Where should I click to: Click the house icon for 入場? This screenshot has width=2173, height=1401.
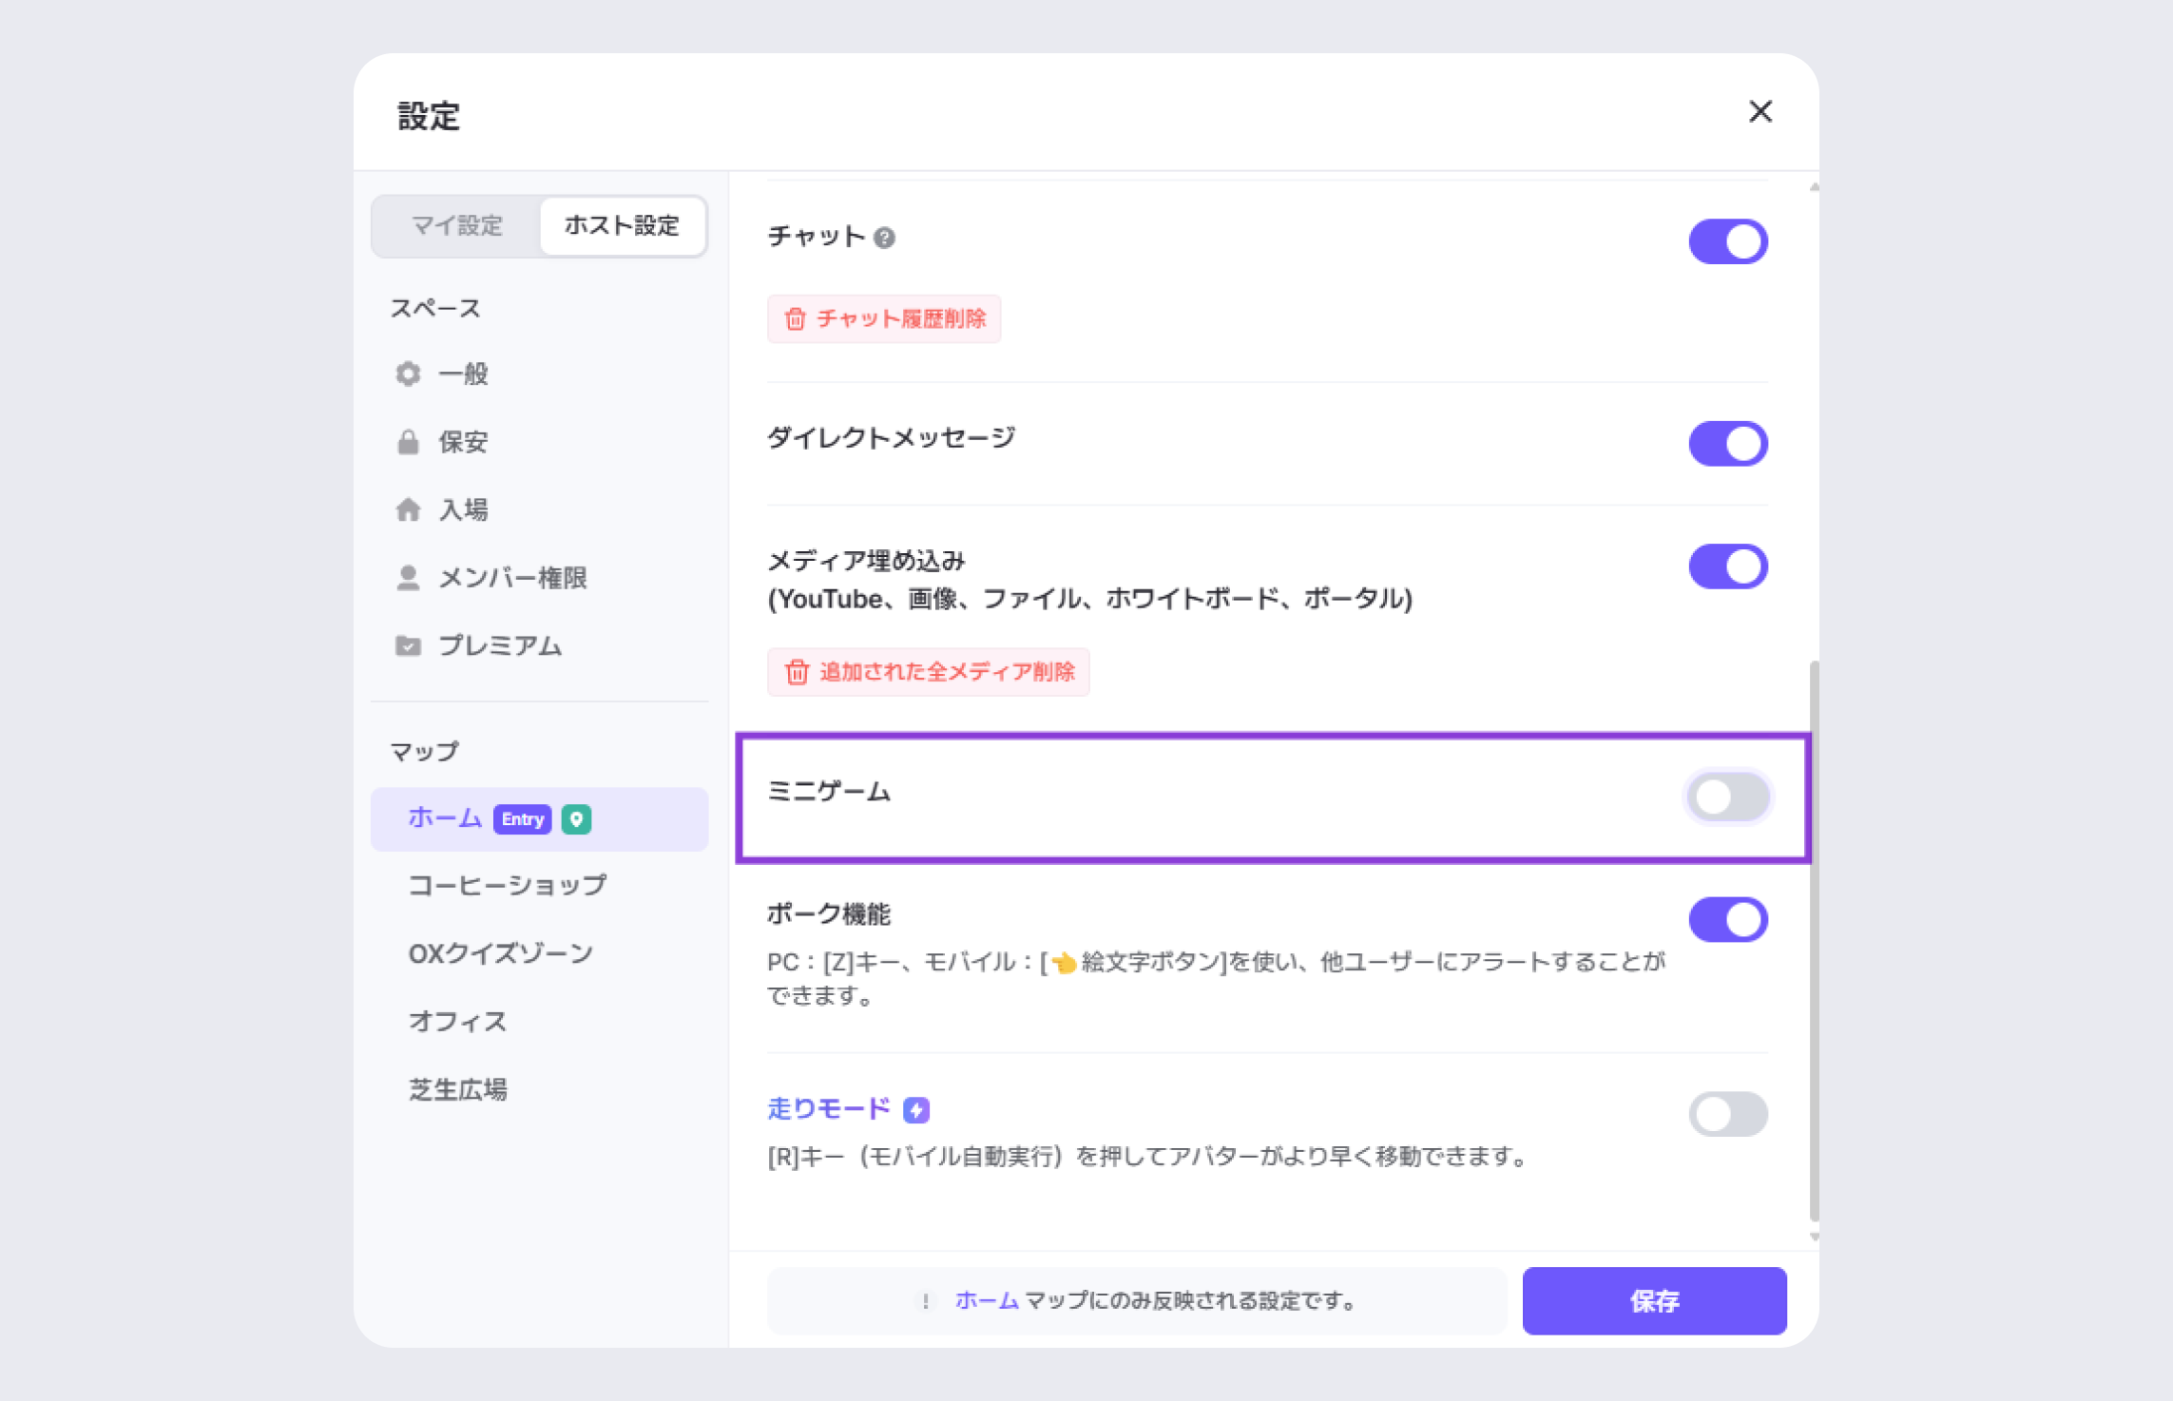(408, 510)
